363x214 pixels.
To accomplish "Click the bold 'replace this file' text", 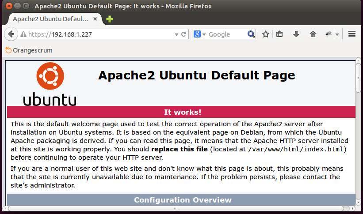I will [180, 149].
